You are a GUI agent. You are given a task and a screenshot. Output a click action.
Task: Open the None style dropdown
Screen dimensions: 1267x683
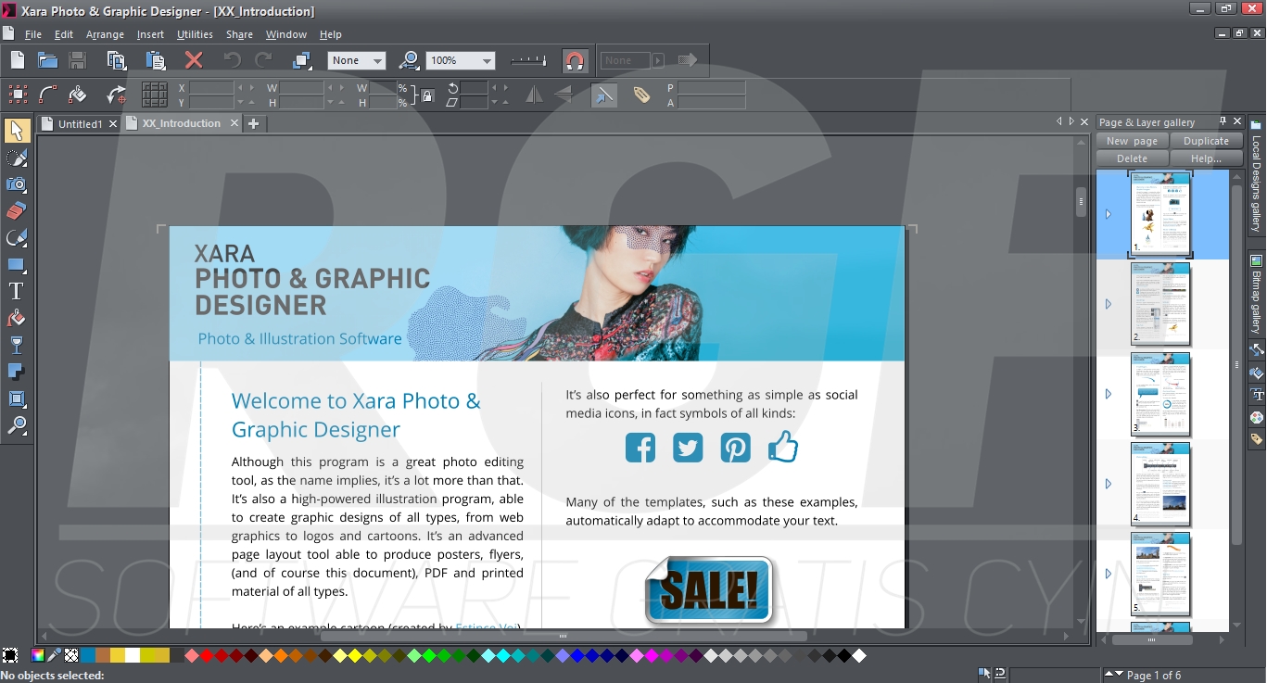379,60
